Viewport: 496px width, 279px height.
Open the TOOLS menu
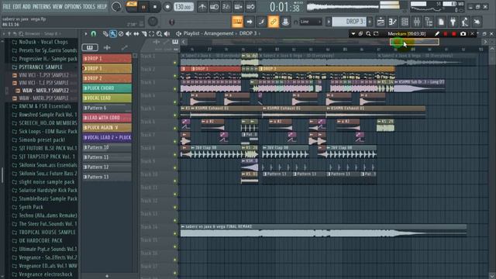(x=89, y=6)
